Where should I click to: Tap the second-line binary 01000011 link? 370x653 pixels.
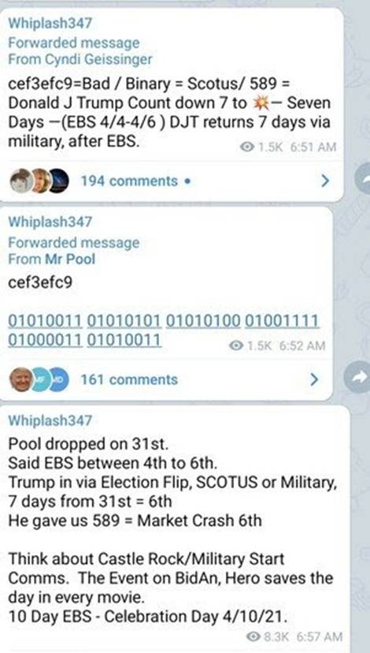[x=46, y=339]
